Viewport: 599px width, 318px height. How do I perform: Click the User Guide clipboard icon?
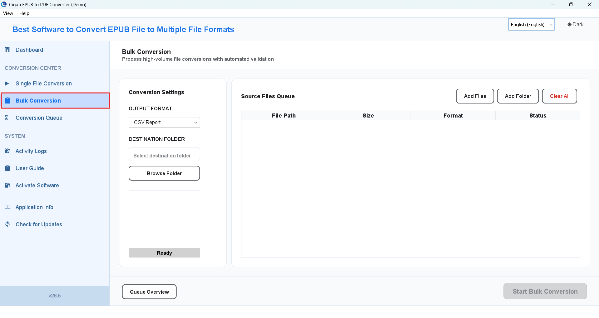click(x=7, y=168)
